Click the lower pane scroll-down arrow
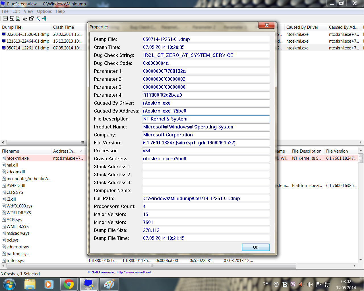 pos(361,260)
